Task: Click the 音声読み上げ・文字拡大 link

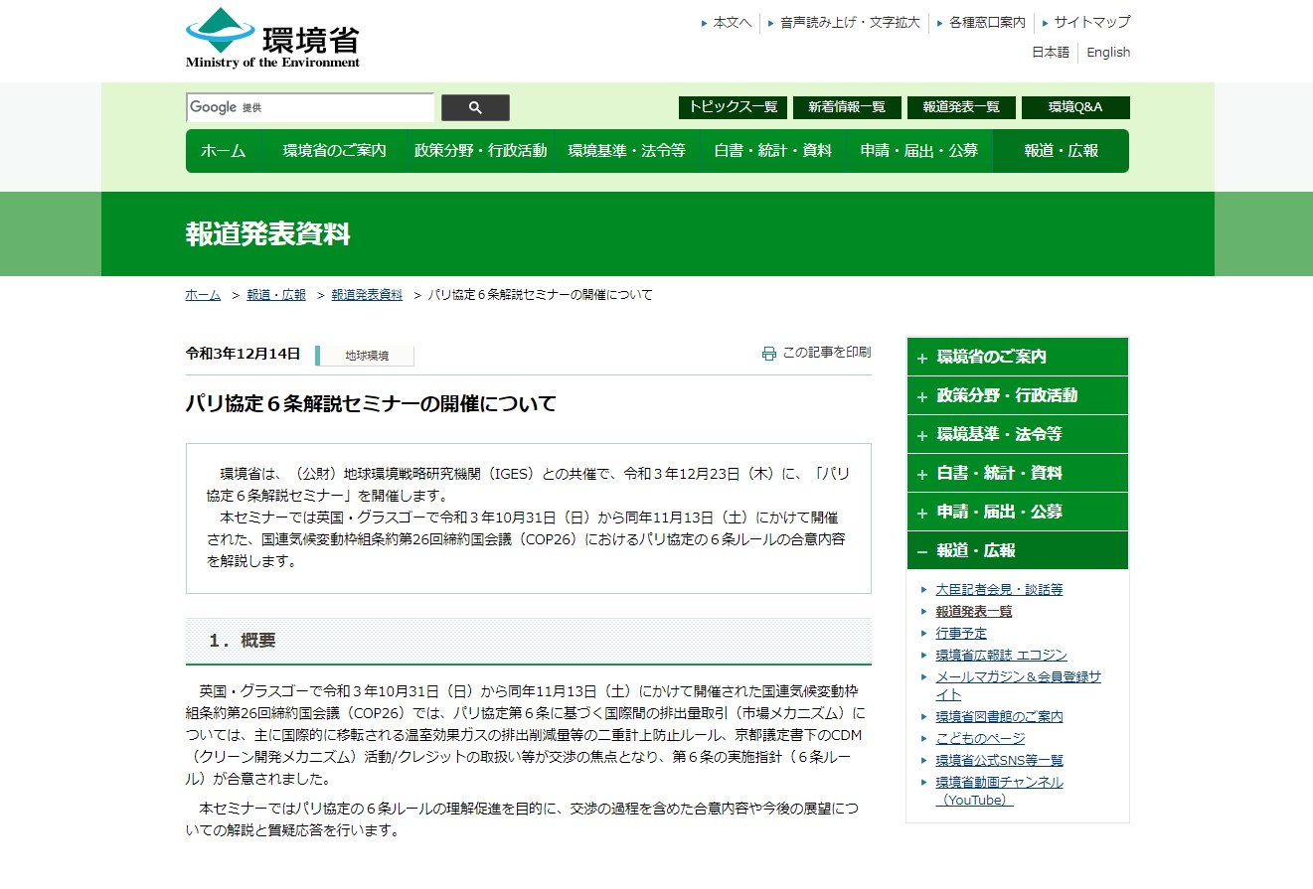Action: (850, 22)
